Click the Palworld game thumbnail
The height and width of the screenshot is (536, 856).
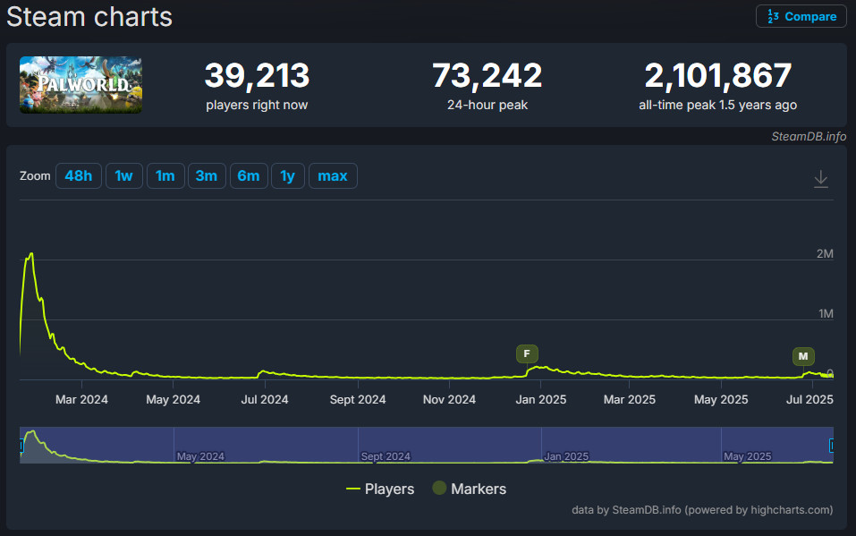[81, 85]
